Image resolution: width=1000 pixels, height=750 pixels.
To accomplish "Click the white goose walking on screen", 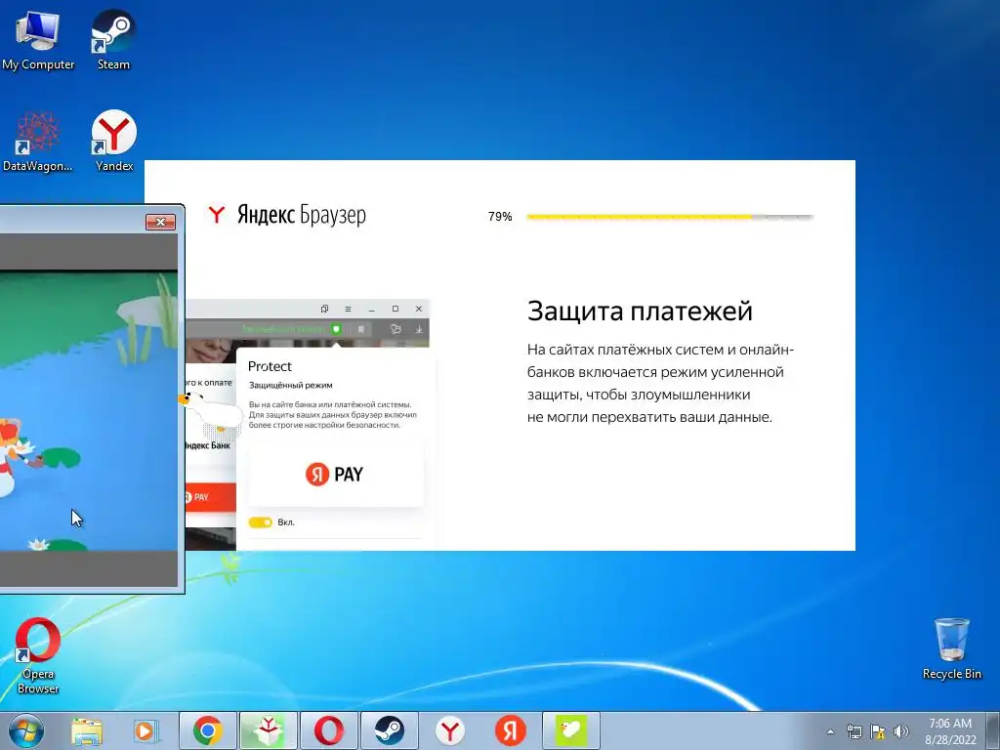I will click(x=211, y=411).
